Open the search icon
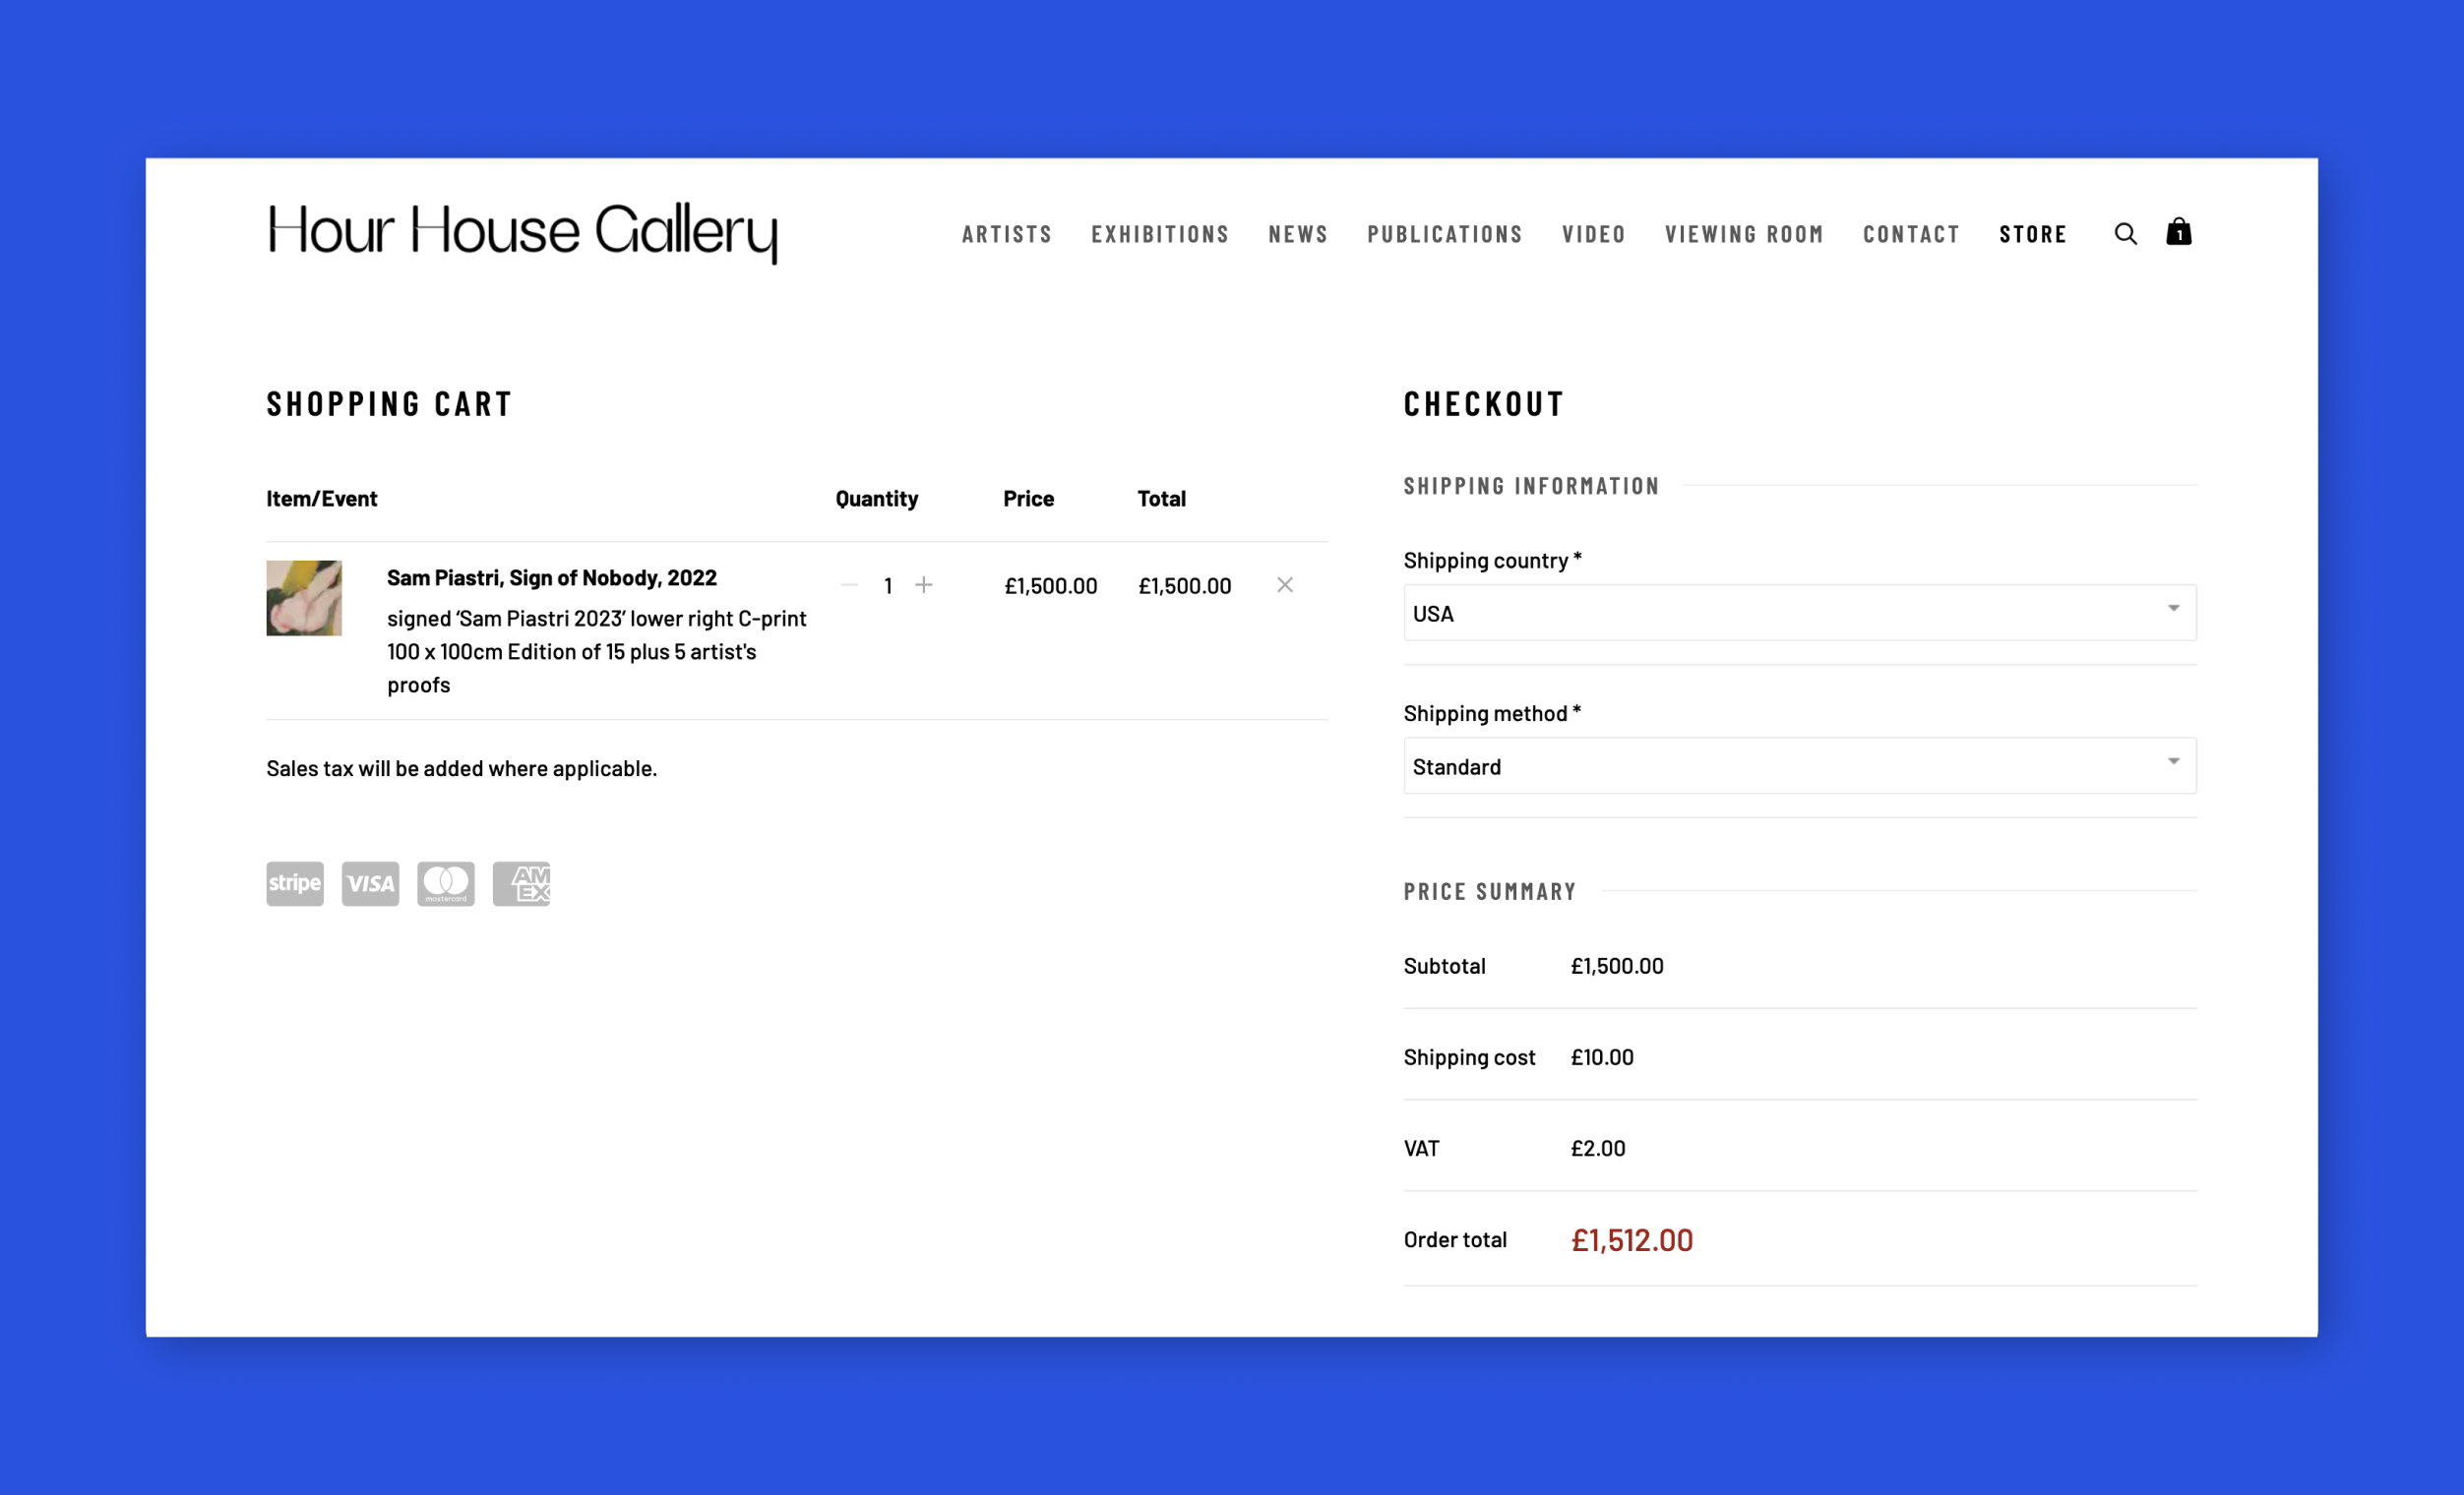2464x1495 pixels. point(2125,233)
